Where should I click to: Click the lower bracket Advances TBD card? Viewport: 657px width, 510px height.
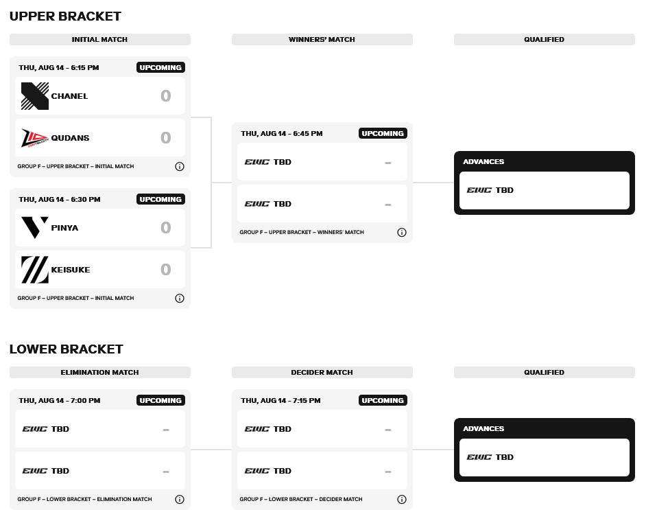click(x=545, y=458)
